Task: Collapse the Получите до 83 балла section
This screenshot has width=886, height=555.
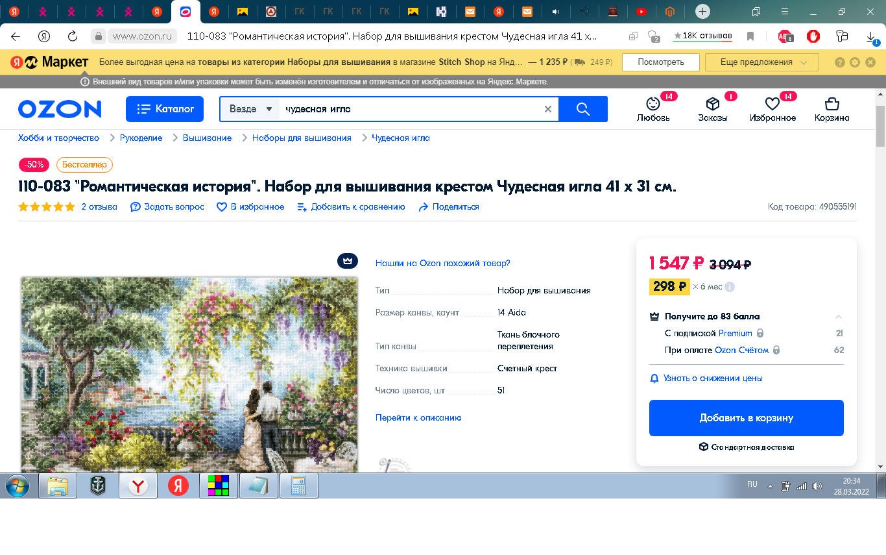Action: (x=838, y=317)
